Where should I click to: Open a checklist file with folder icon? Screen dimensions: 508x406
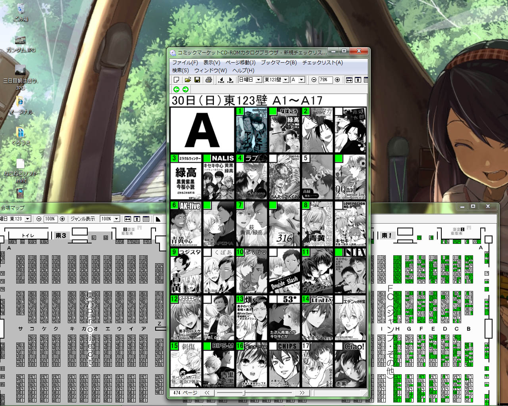coord(188,80)
